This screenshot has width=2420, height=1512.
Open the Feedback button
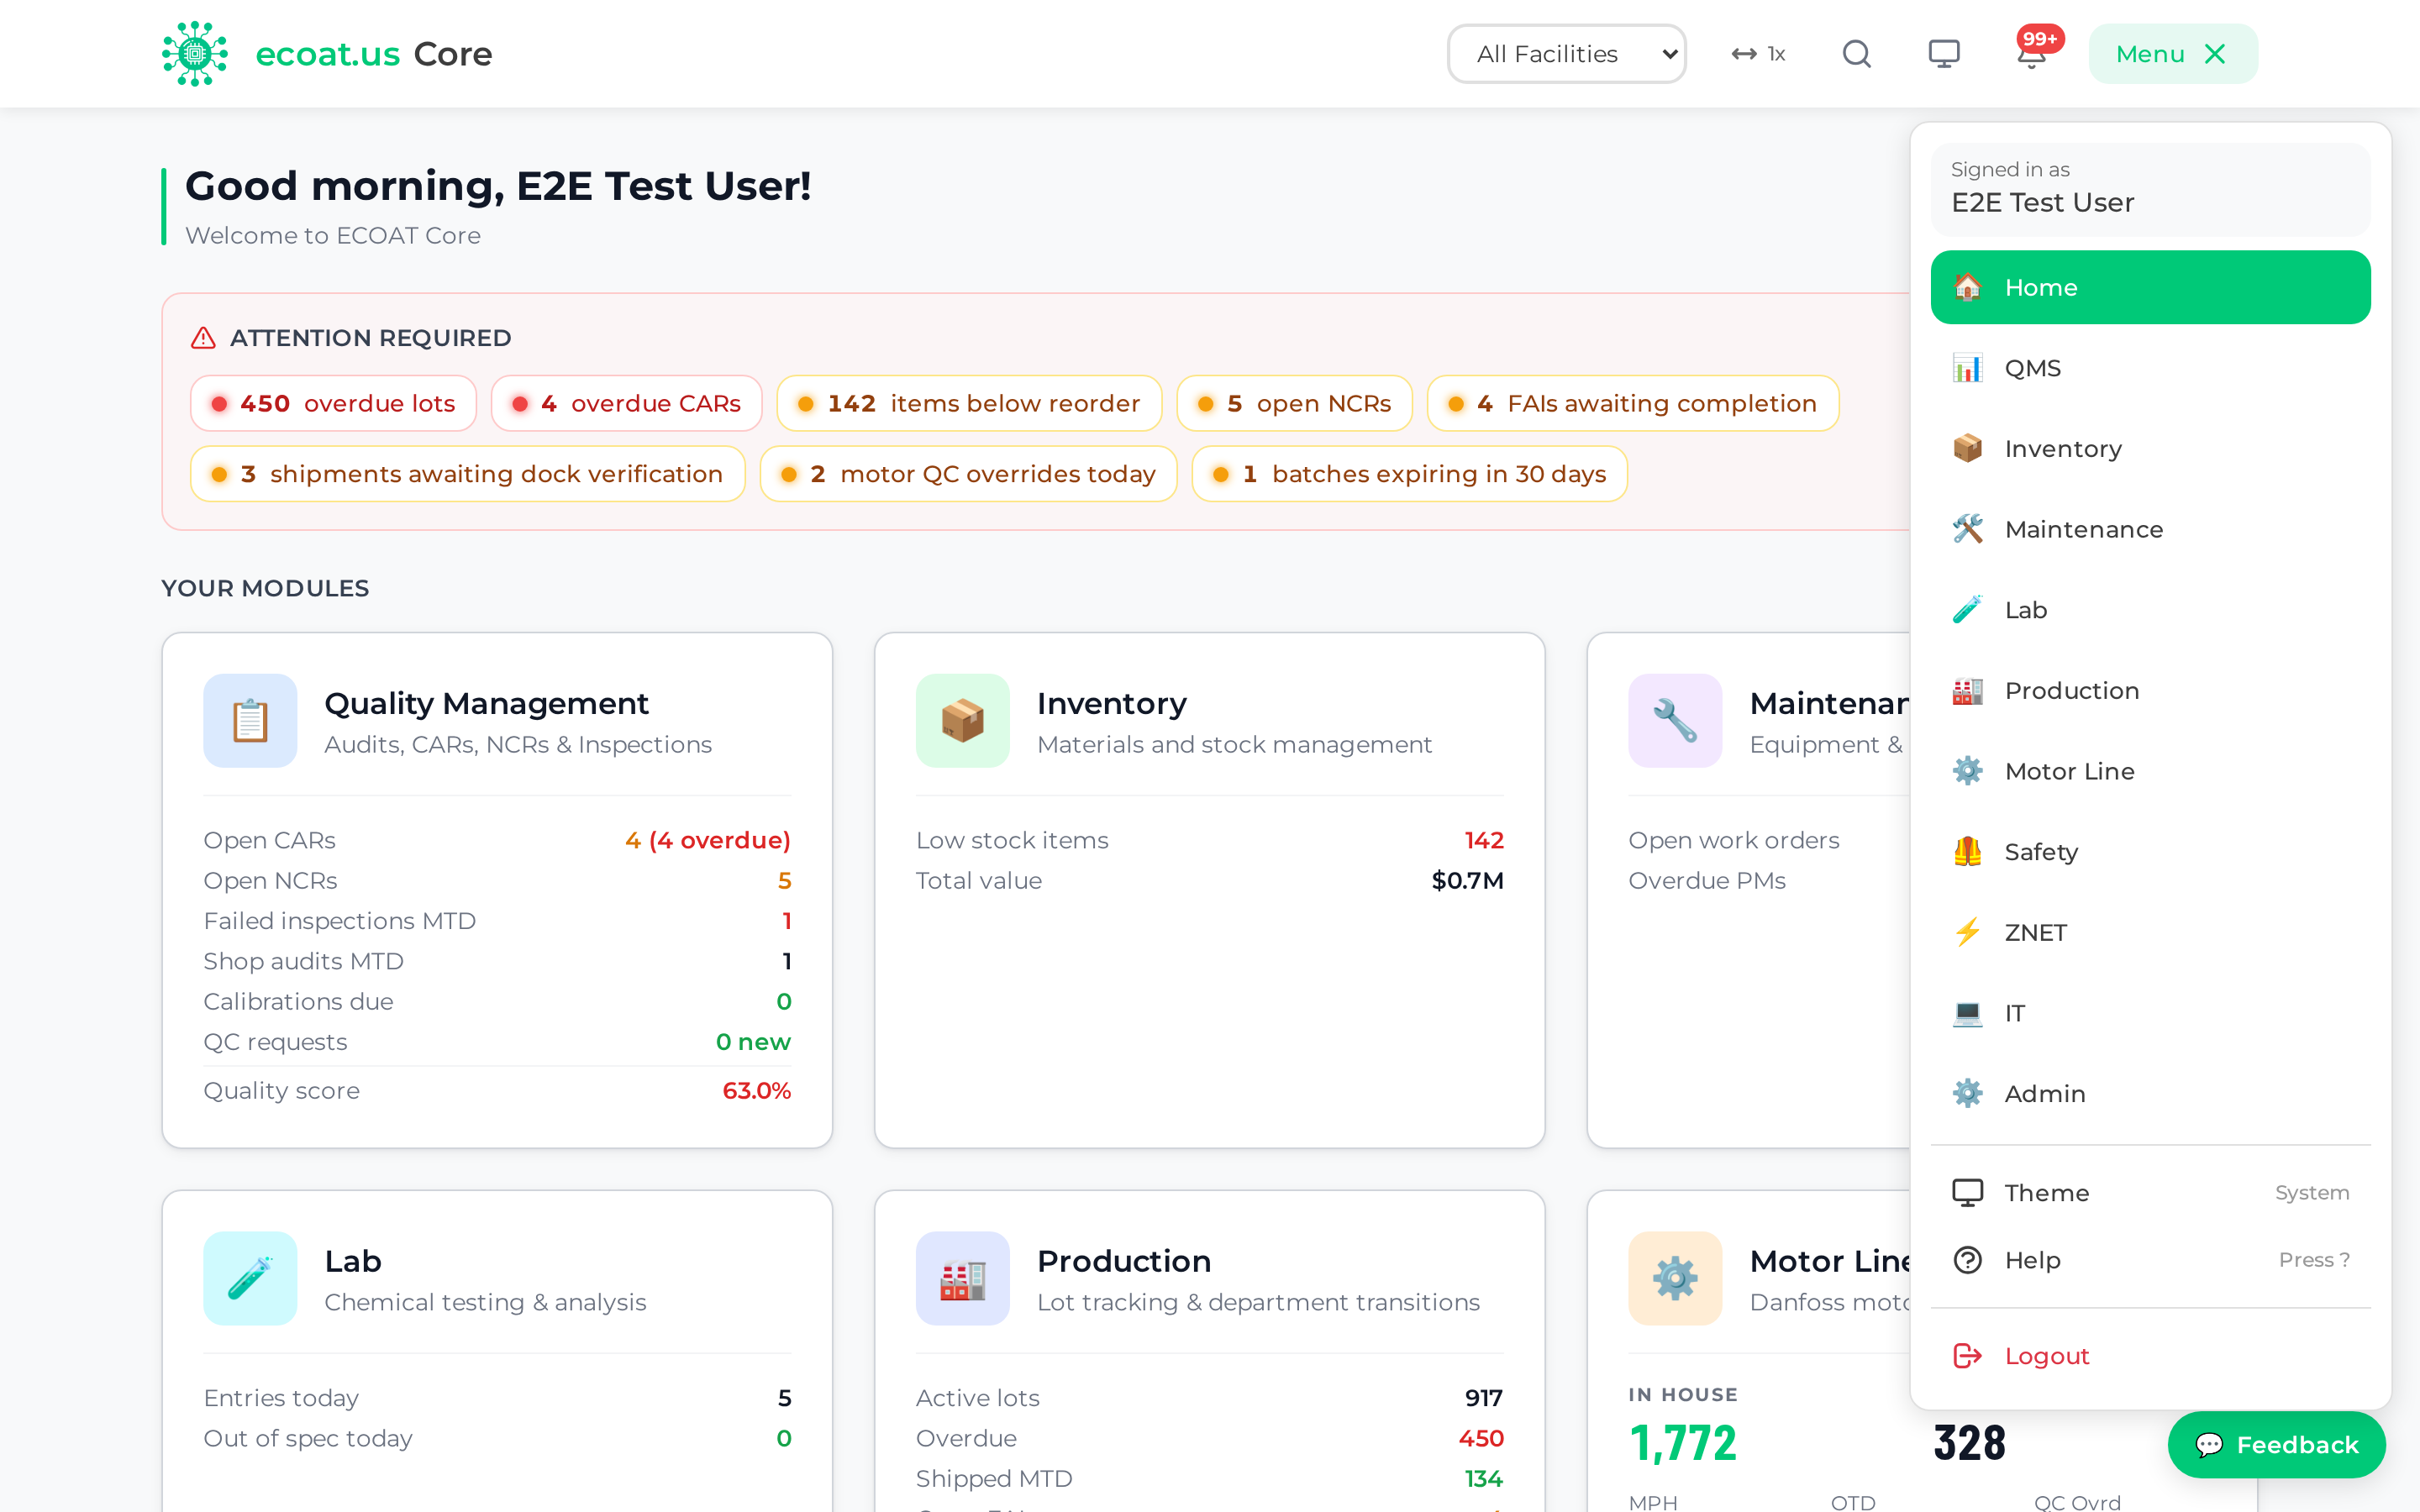coord(2276,1444)
